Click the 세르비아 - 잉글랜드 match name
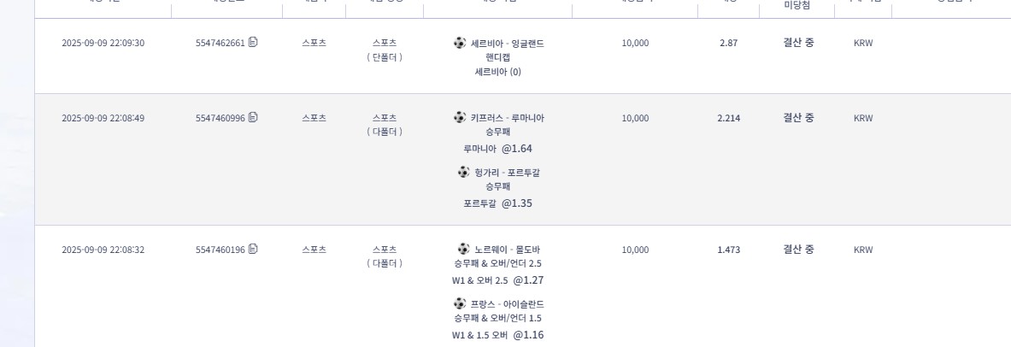The width and height of the screenshot is (1011, 347). (507, 43)
